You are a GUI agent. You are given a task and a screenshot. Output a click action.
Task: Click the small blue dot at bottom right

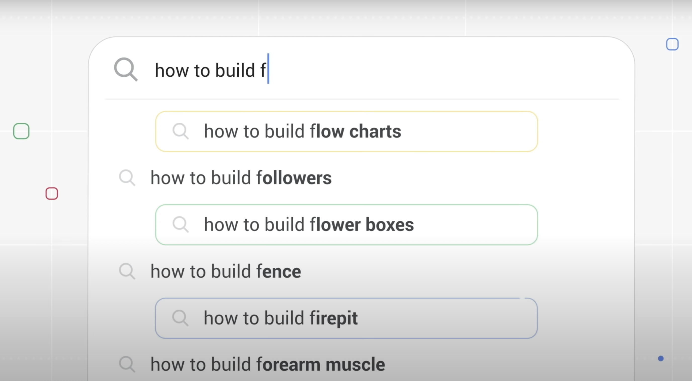661,358
